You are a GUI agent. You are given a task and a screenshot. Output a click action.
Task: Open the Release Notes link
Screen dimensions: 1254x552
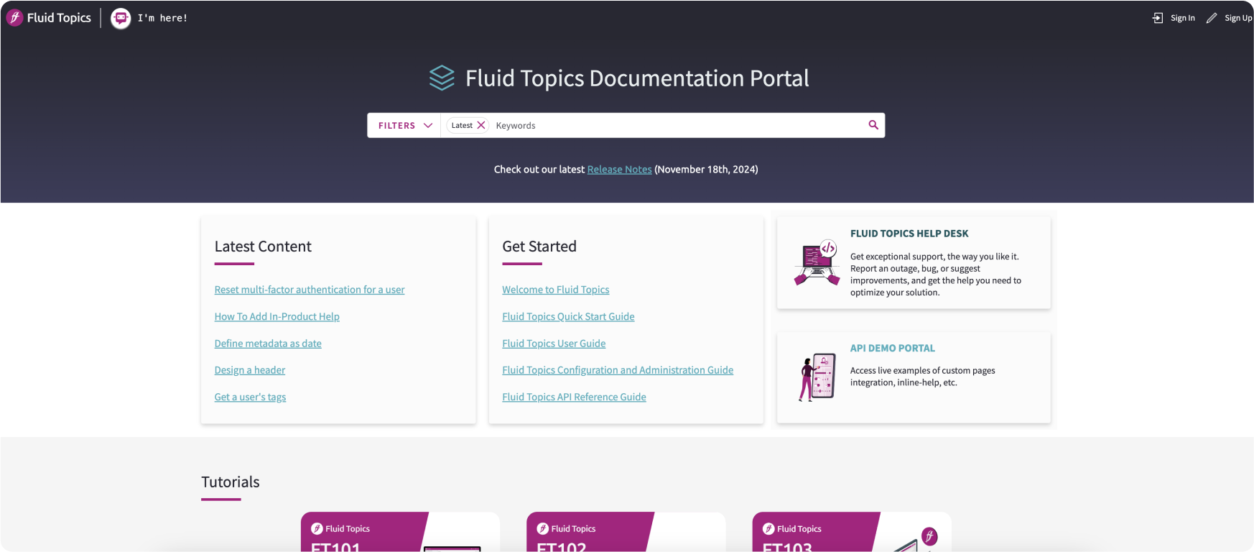[619, 170]
